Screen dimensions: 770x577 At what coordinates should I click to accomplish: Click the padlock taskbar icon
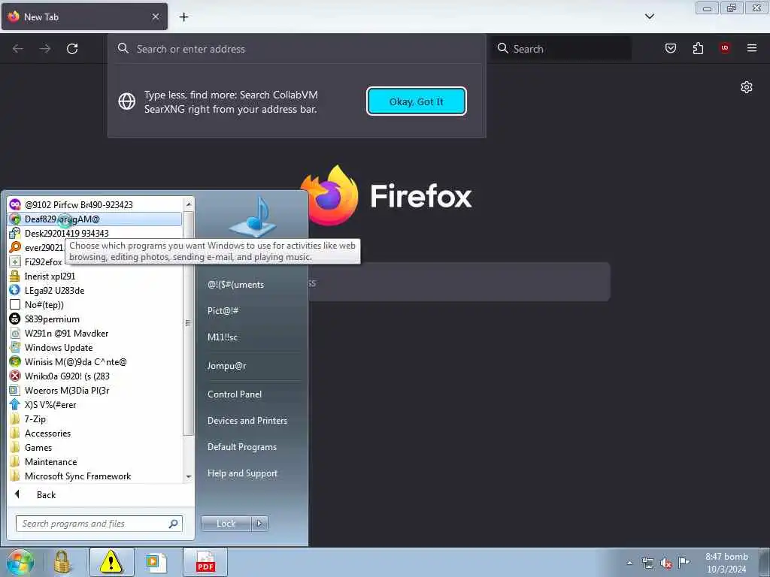click(62, 562)
